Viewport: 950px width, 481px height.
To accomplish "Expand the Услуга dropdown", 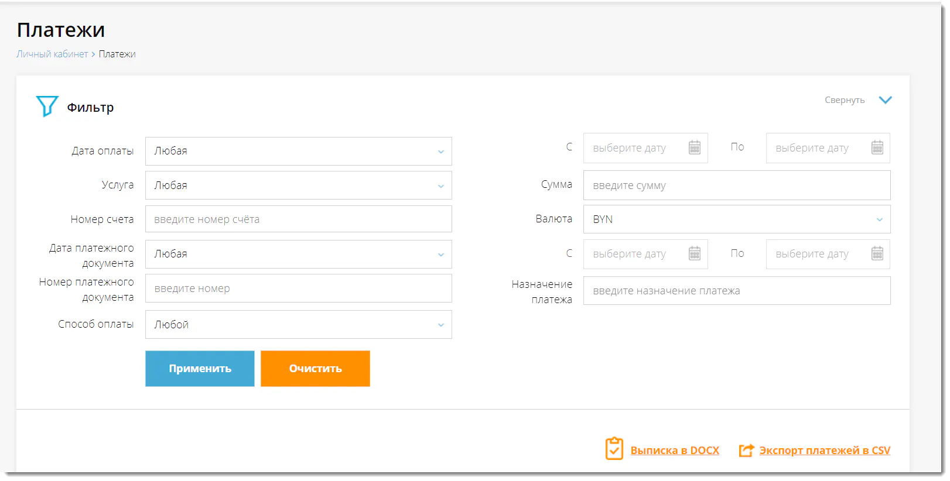I will point(298,185).
